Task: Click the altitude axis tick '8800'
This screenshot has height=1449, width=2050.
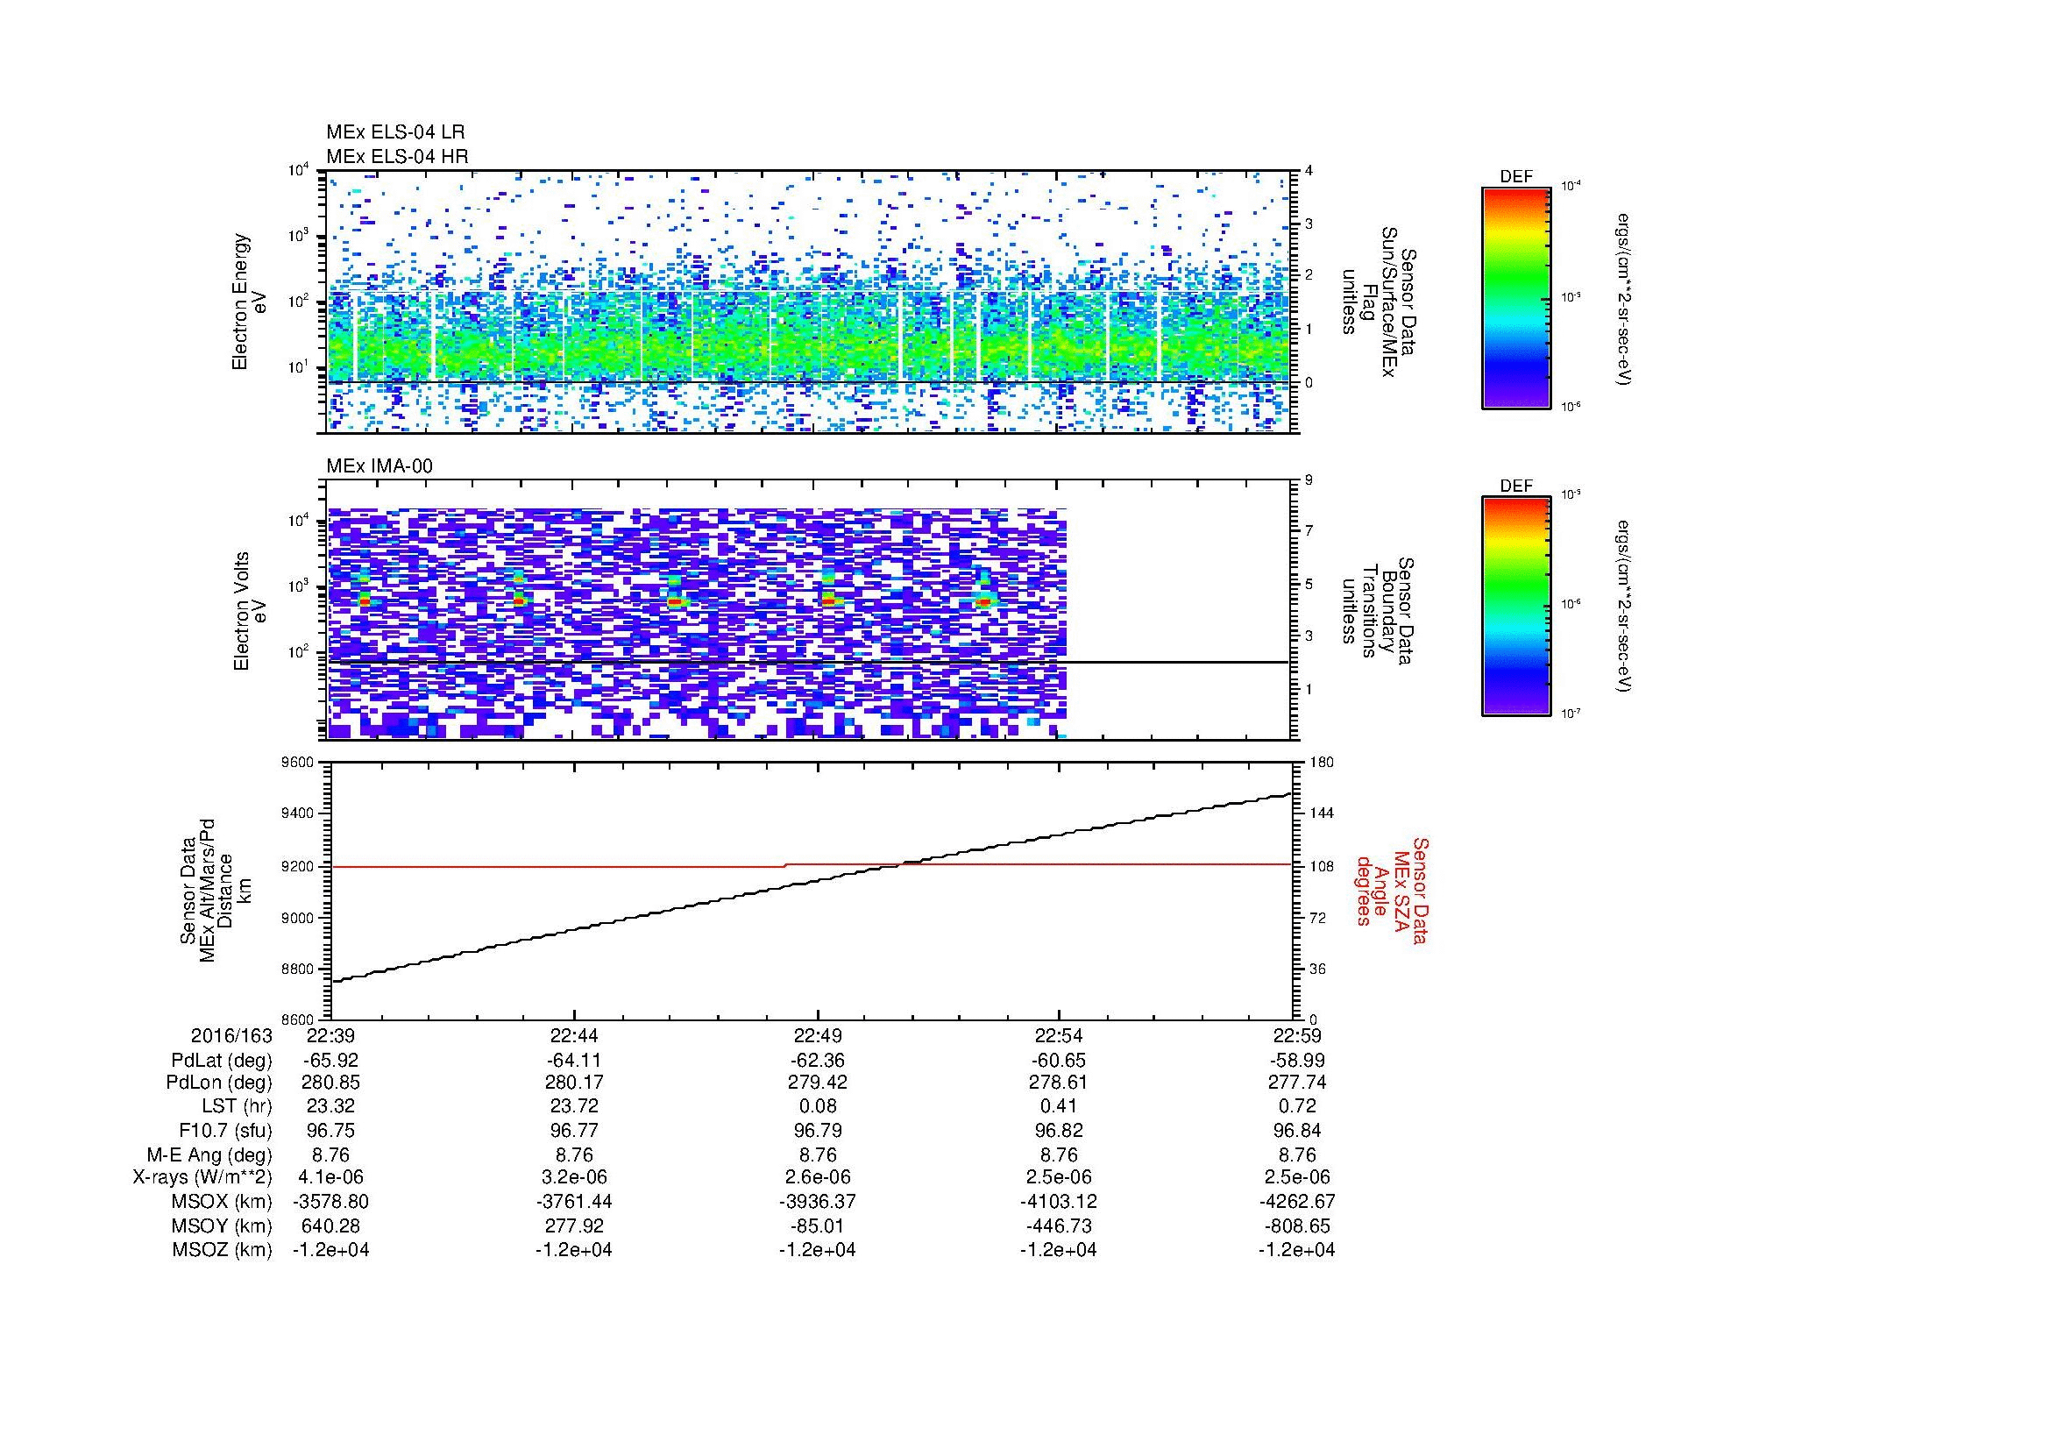Action: click(x=299, y=969)
